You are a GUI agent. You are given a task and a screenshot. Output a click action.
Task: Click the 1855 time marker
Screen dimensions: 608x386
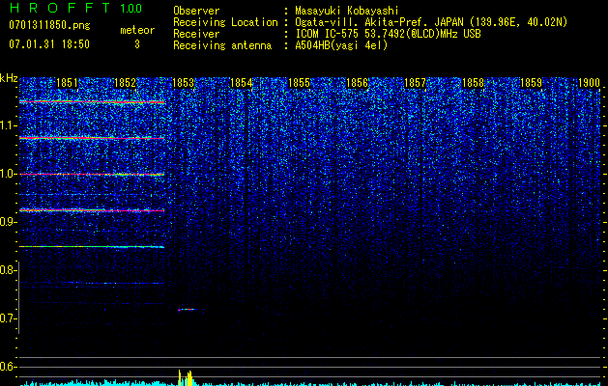pos(299,83)
